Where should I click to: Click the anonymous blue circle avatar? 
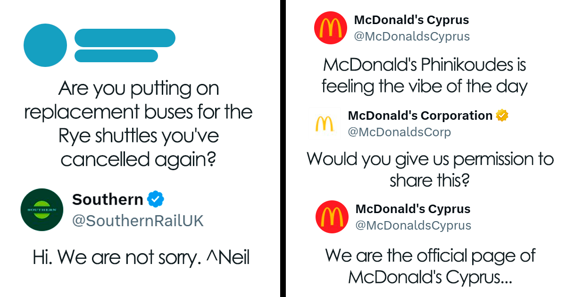point(45,45)
